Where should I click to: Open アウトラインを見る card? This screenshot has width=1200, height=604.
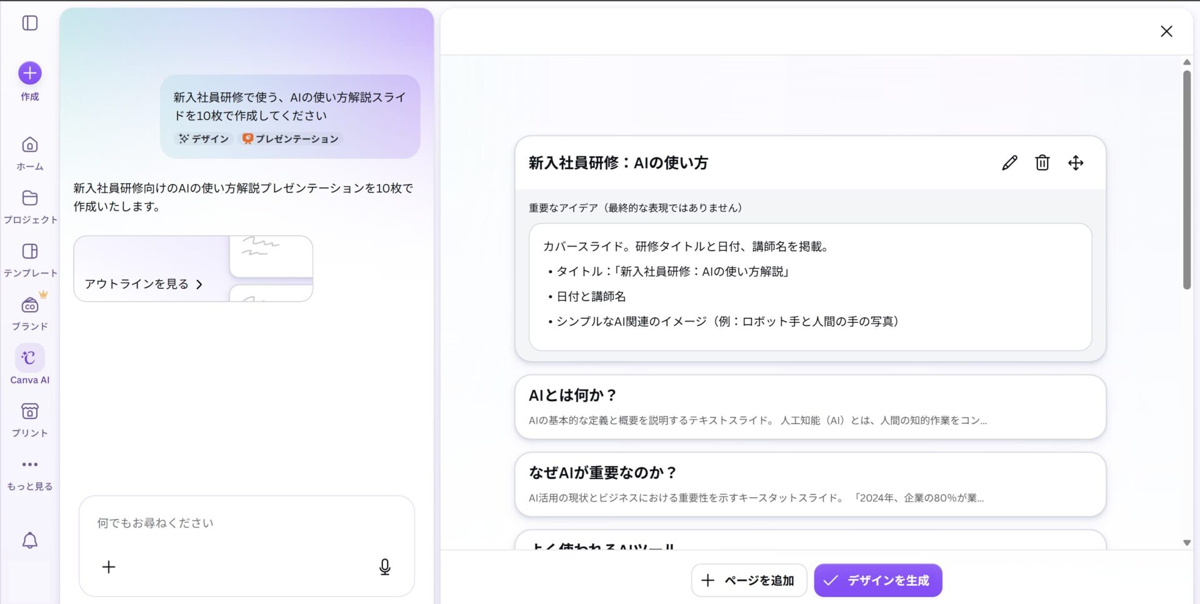193,269
